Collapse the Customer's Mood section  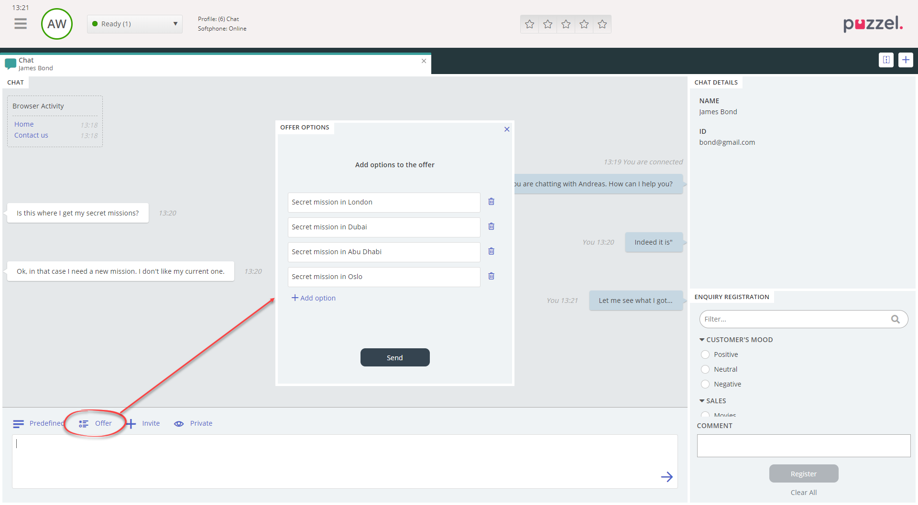(702, 340)
